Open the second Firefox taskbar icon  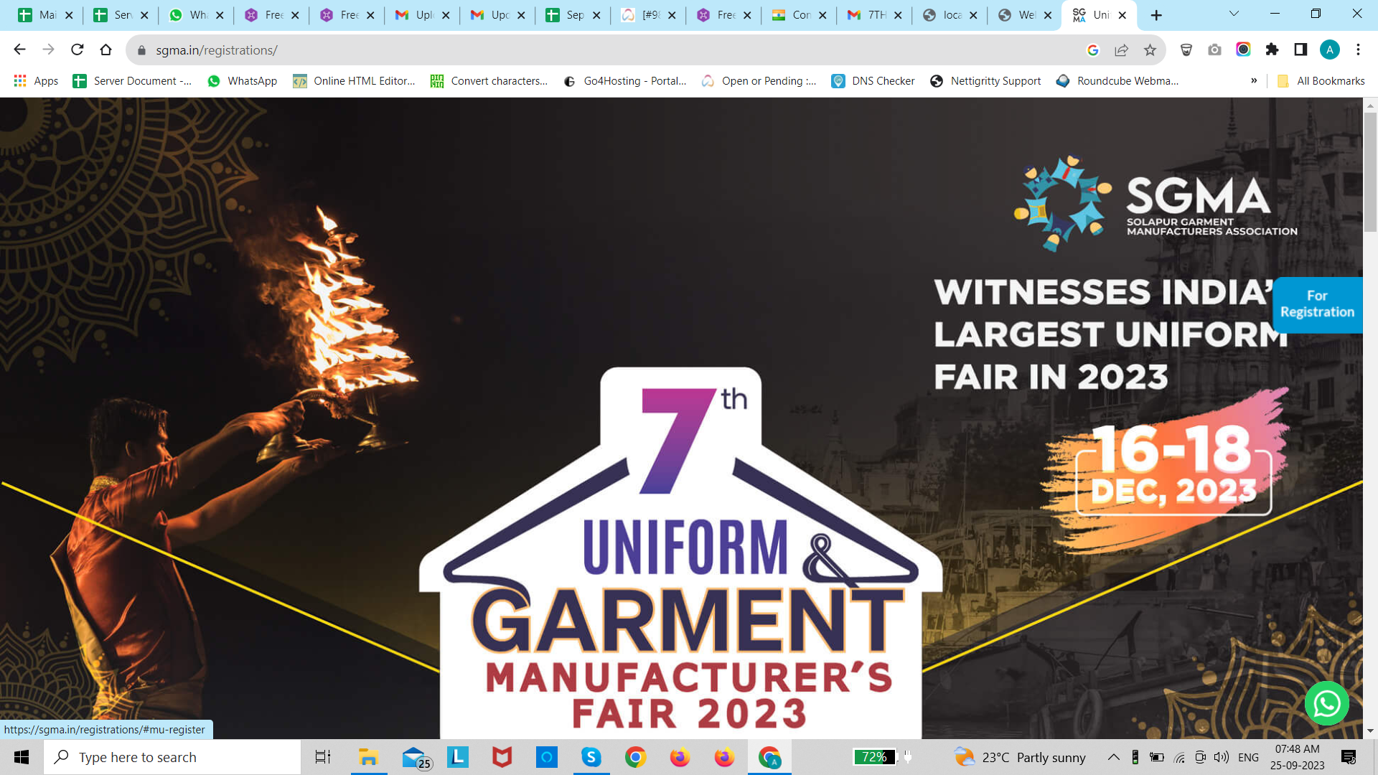tap(724, 757)
